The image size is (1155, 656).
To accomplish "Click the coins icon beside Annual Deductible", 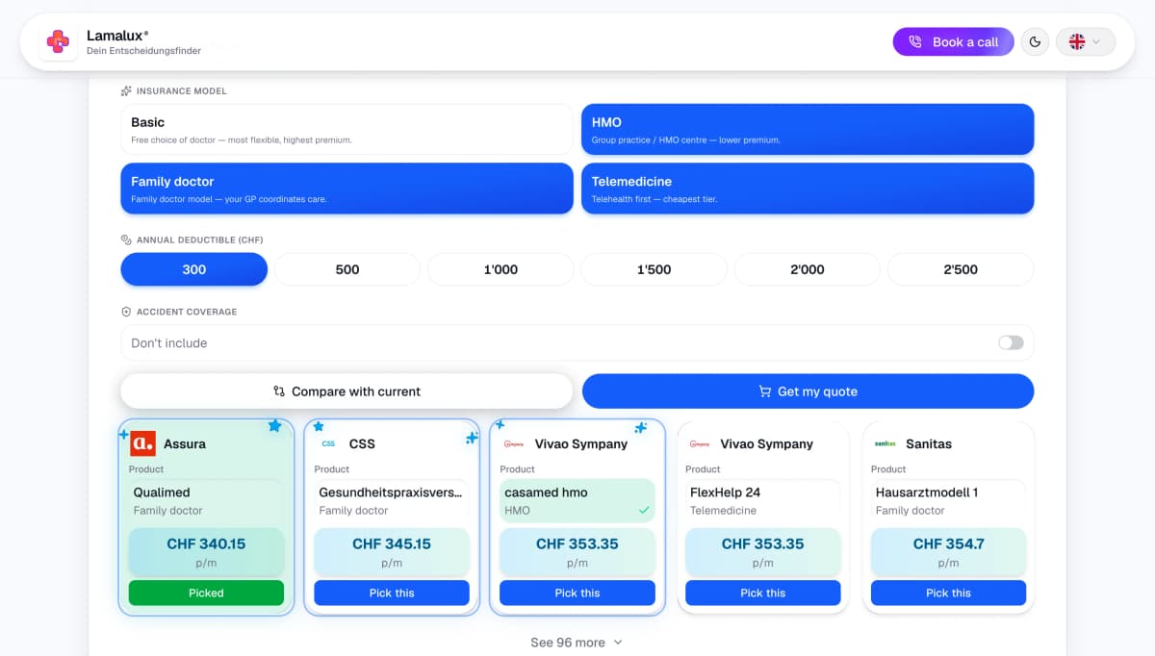I will (x=126, y=240).
